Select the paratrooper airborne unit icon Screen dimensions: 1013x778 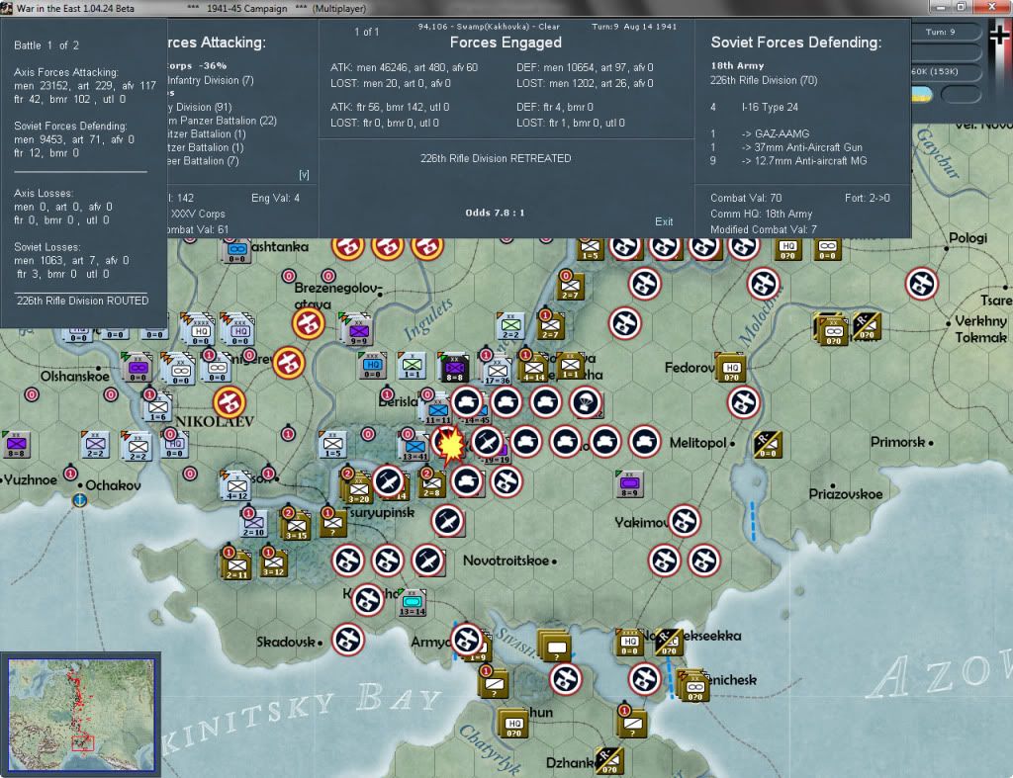point(586,401)
